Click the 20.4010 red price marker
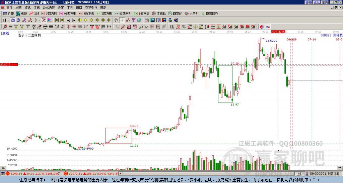 (9, 64)
